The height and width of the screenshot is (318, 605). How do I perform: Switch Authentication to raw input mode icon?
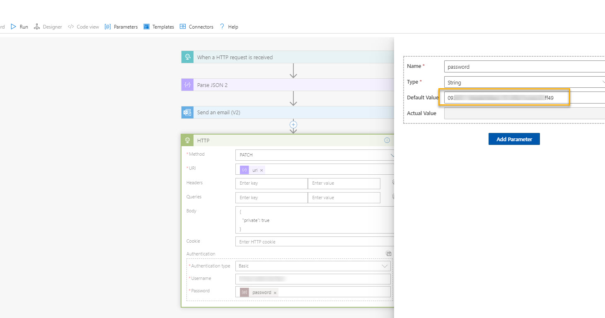[388, 254]
